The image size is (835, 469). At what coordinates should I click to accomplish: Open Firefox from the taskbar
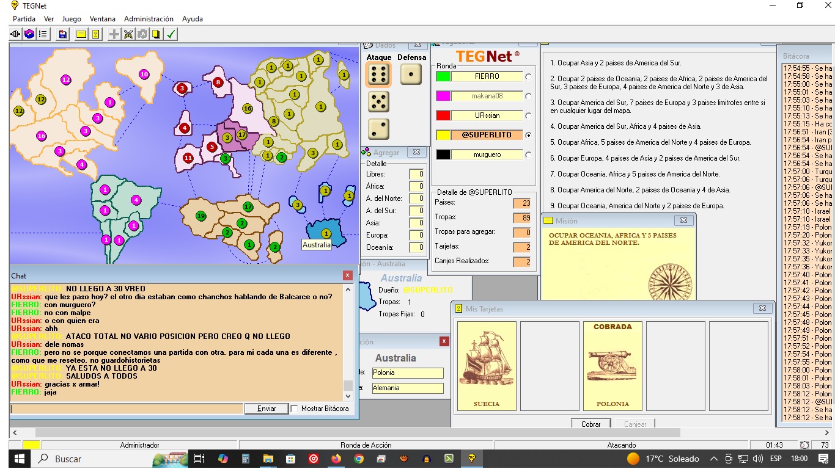pyautogui.click(x=336, y=459)
